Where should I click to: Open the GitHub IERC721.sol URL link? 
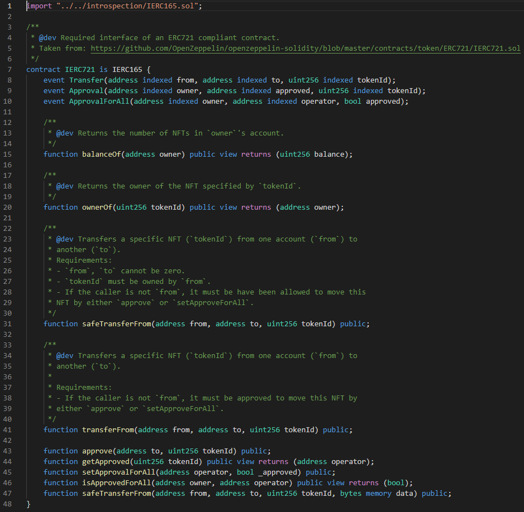(x=306, y=49)
